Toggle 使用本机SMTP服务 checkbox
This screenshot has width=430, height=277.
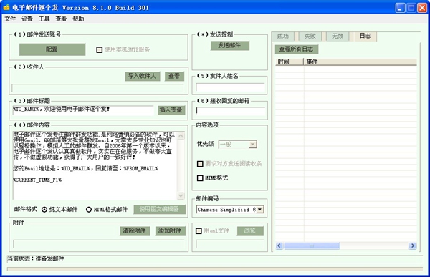pyautogui.click(x=100, y=49)
